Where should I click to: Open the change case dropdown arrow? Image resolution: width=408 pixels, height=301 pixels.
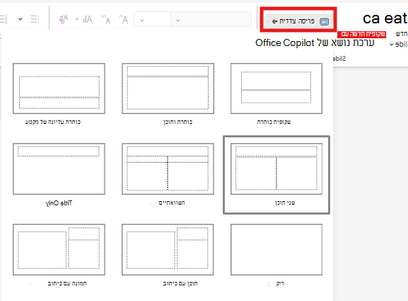(x=77, y=19)
